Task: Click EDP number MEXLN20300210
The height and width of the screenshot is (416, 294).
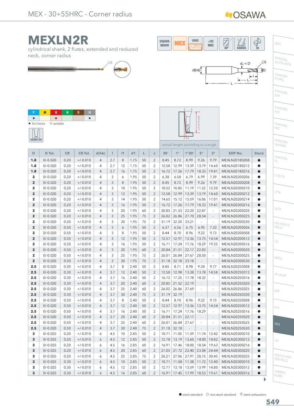Action: click(235, 334)
